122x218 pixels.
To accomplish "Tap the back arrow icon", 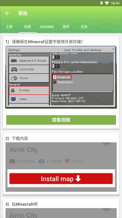I will click(x=7, y=13).
